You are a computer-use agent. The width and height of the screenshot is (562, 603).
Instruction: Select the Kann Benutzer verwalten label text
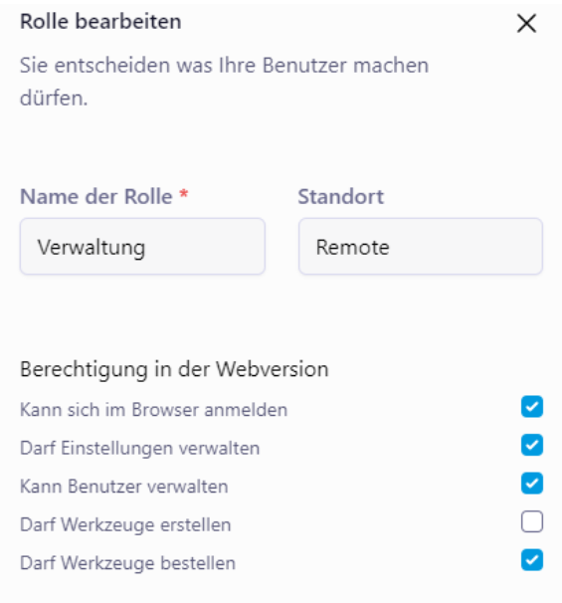pyautogui.click(x=124, y=487)
